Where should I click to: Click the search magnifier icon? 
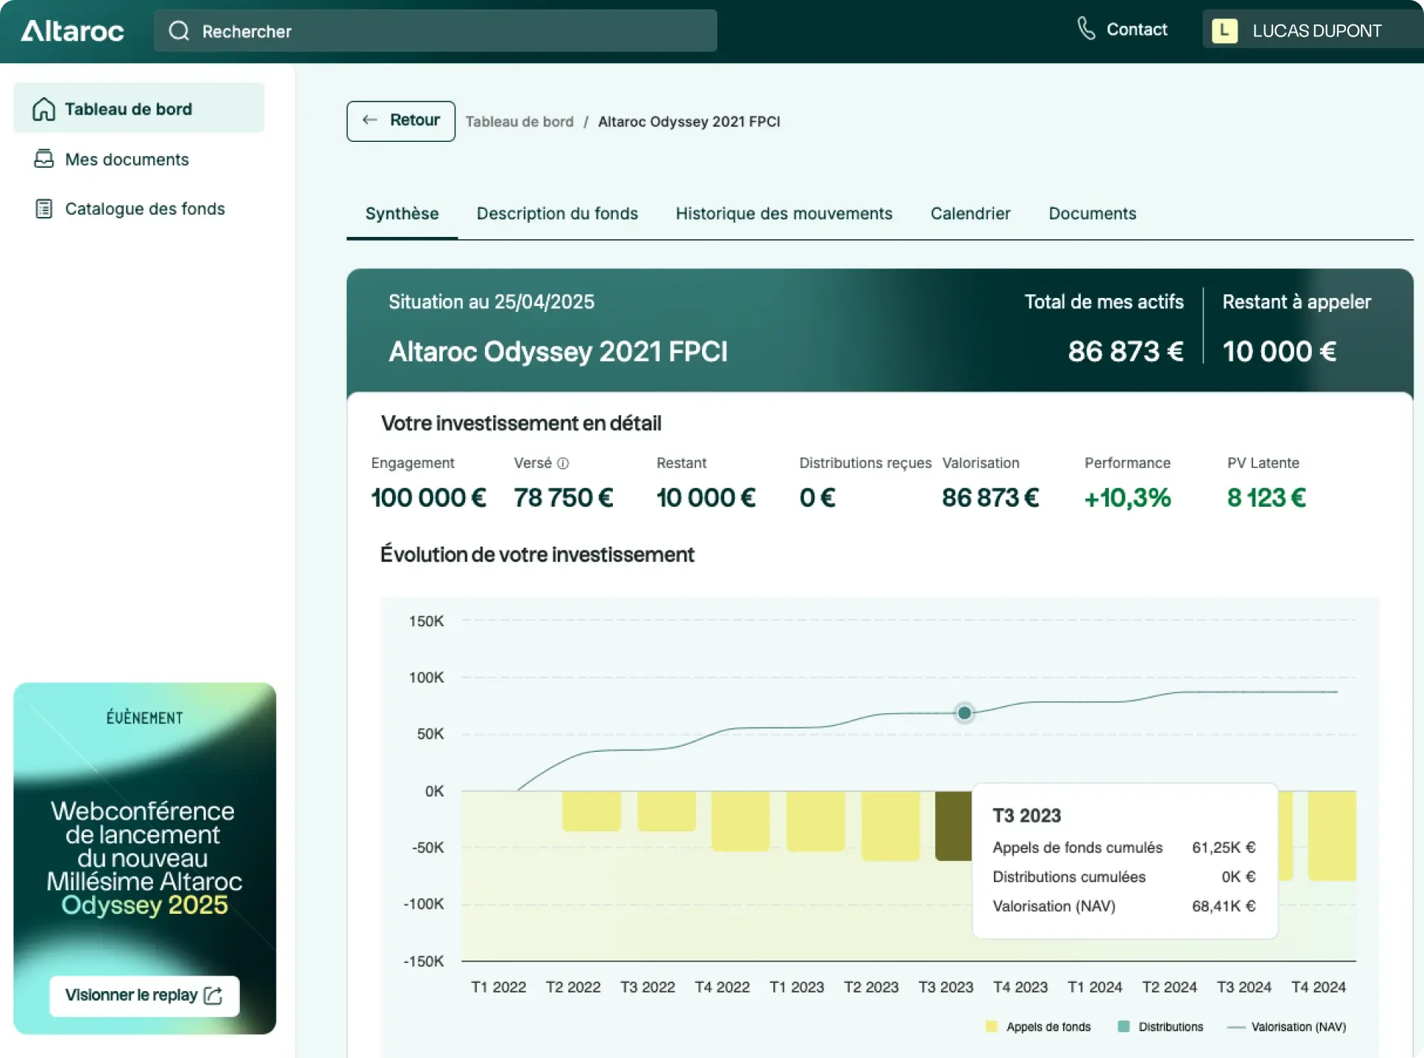click(x=179, y=30)
